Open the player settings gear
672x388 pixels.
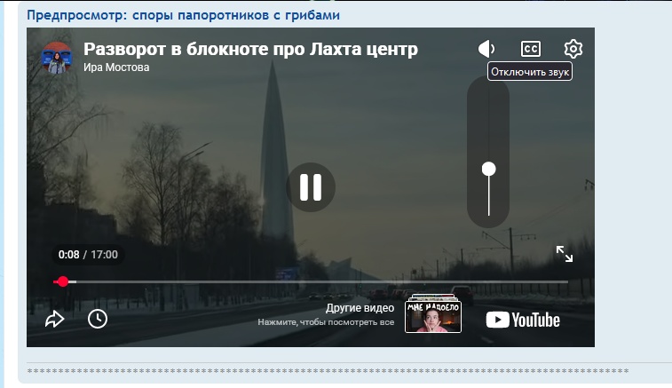[x=573, y=49]
